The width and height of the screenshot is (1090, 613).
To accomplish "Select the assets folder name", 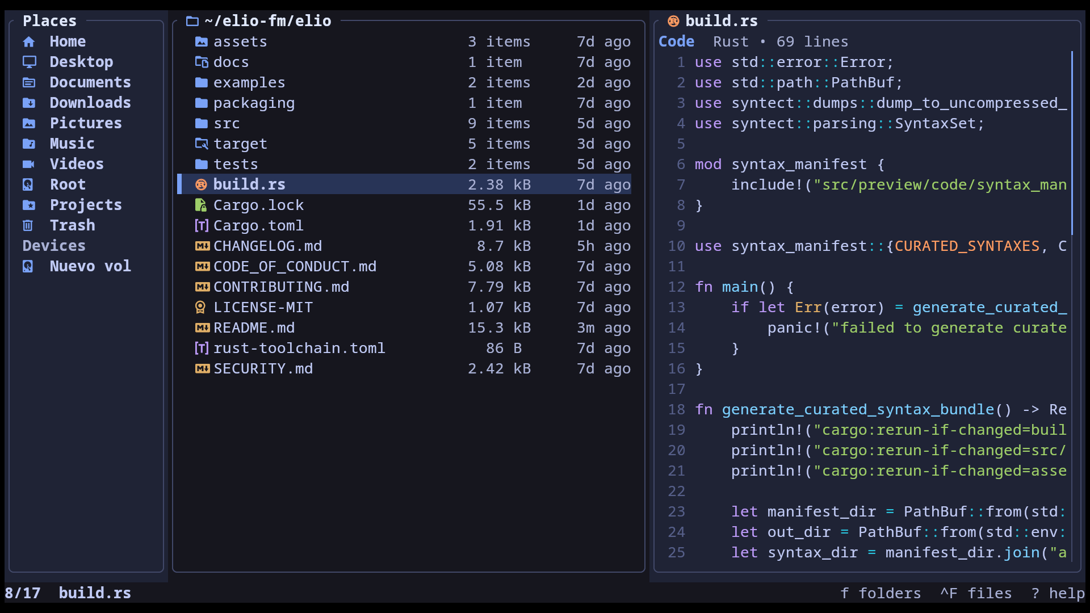I will click(x=240, y=42).
